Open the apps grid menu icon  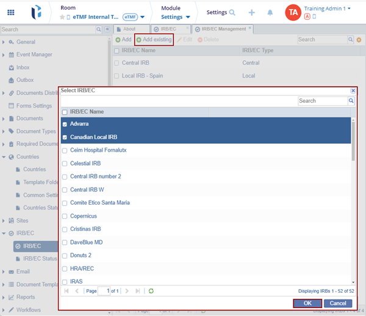(x=11, y=12)
